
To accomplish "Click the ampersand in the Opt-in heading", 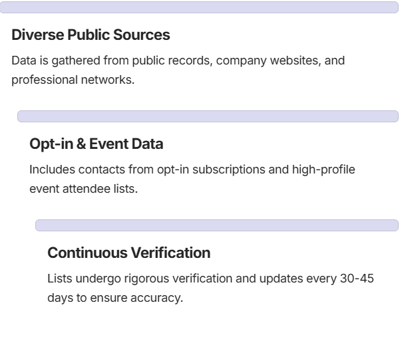I will coord(81,144).
